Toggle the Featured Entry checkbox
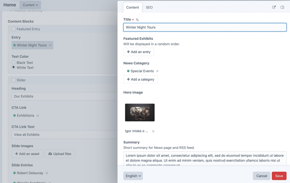Image resolution: width=290 pixels, height=183 pixels. [x=13, y=29]
